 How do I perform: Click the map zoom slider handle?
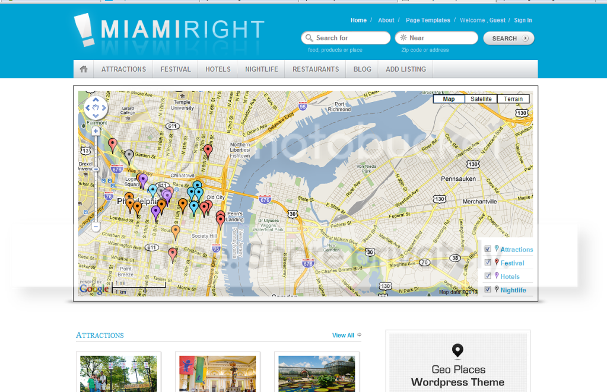(96, 169)
